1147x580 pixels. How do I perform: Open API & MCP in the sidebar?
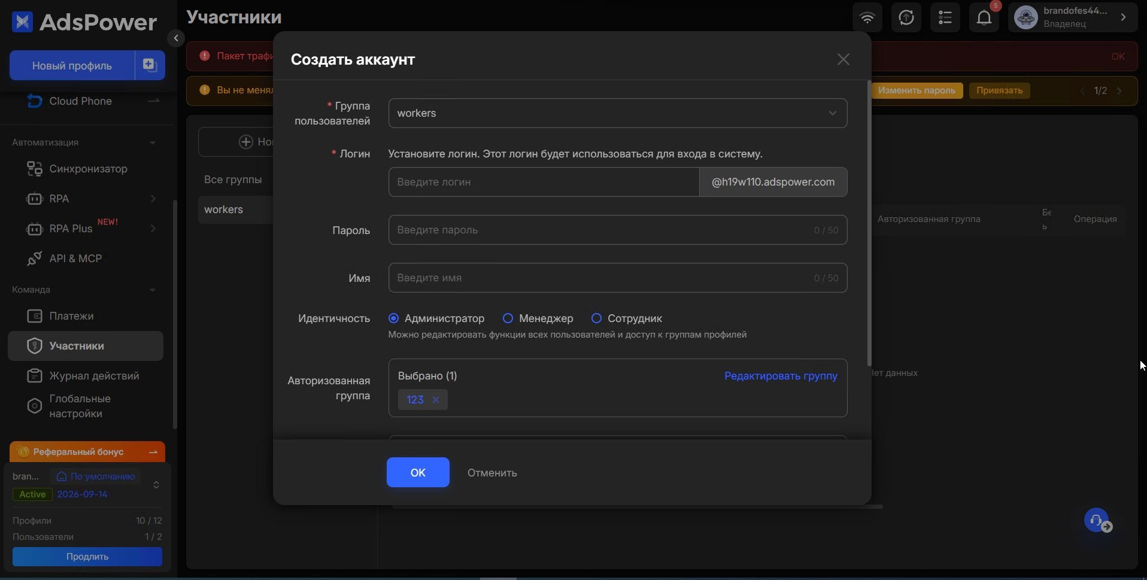pyautogui.click(x=86, y=259)
